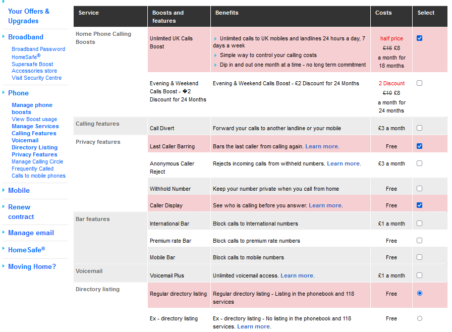
Task: Open the Broadband Password link
Action: (x=38, y=49)
